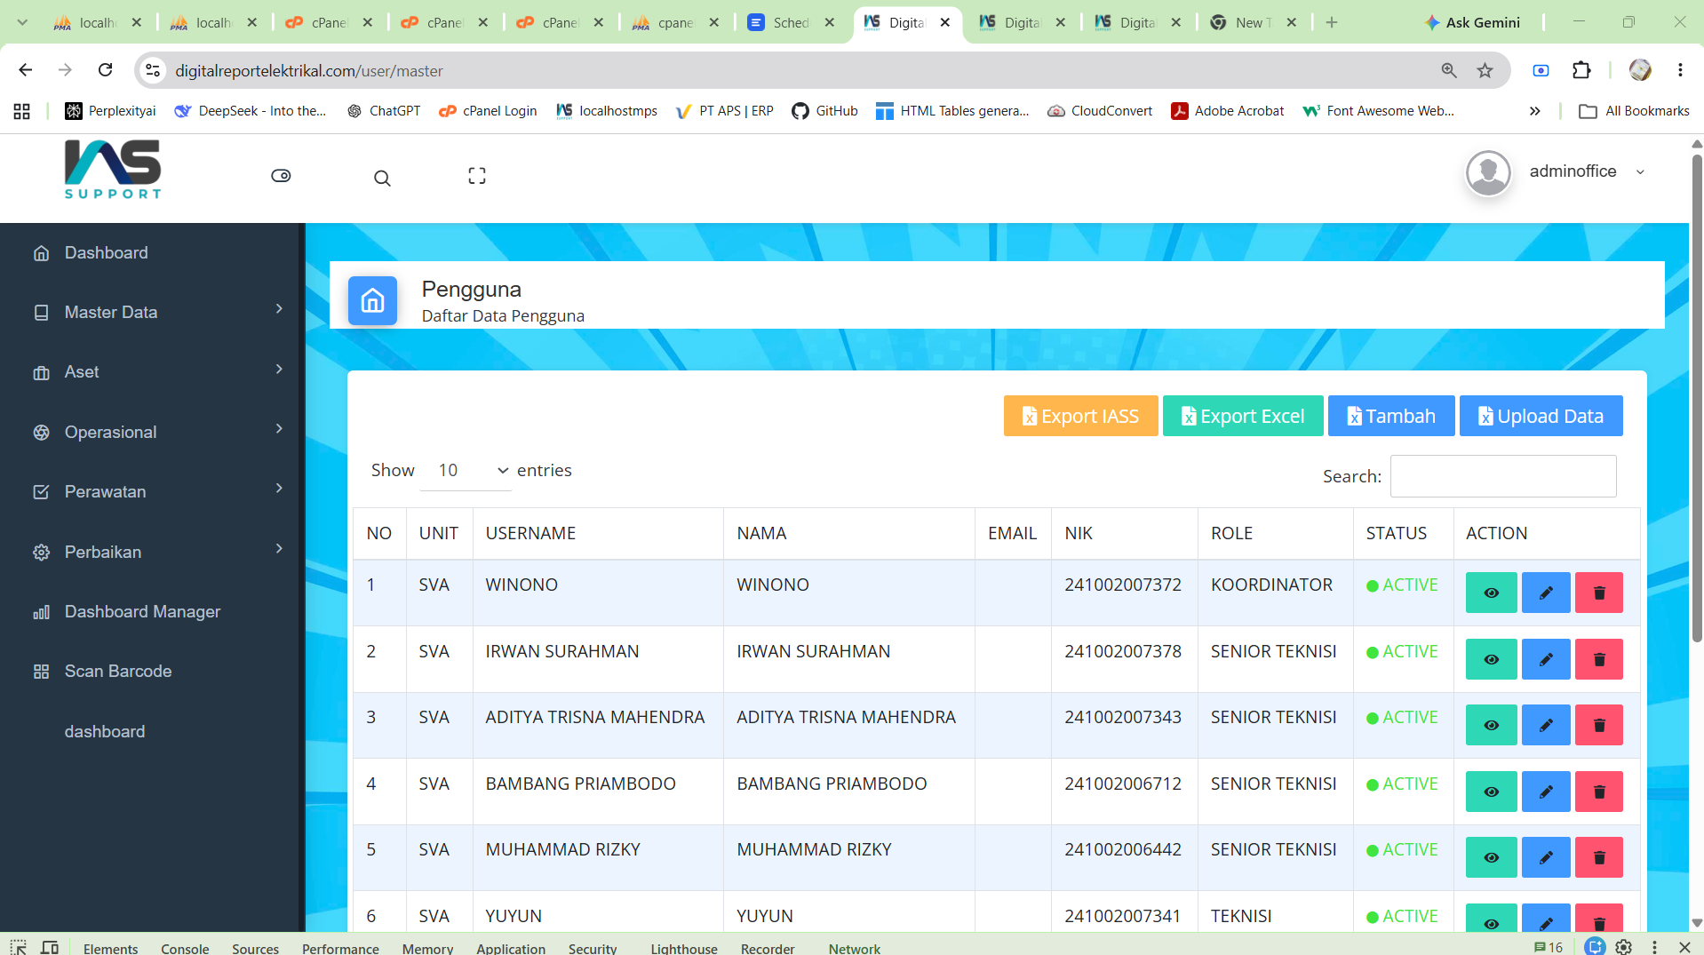The width and height of the screenshot is (1704, 955).
Task: Click the Perawatan checkbox icon
Action: point(41,492)
